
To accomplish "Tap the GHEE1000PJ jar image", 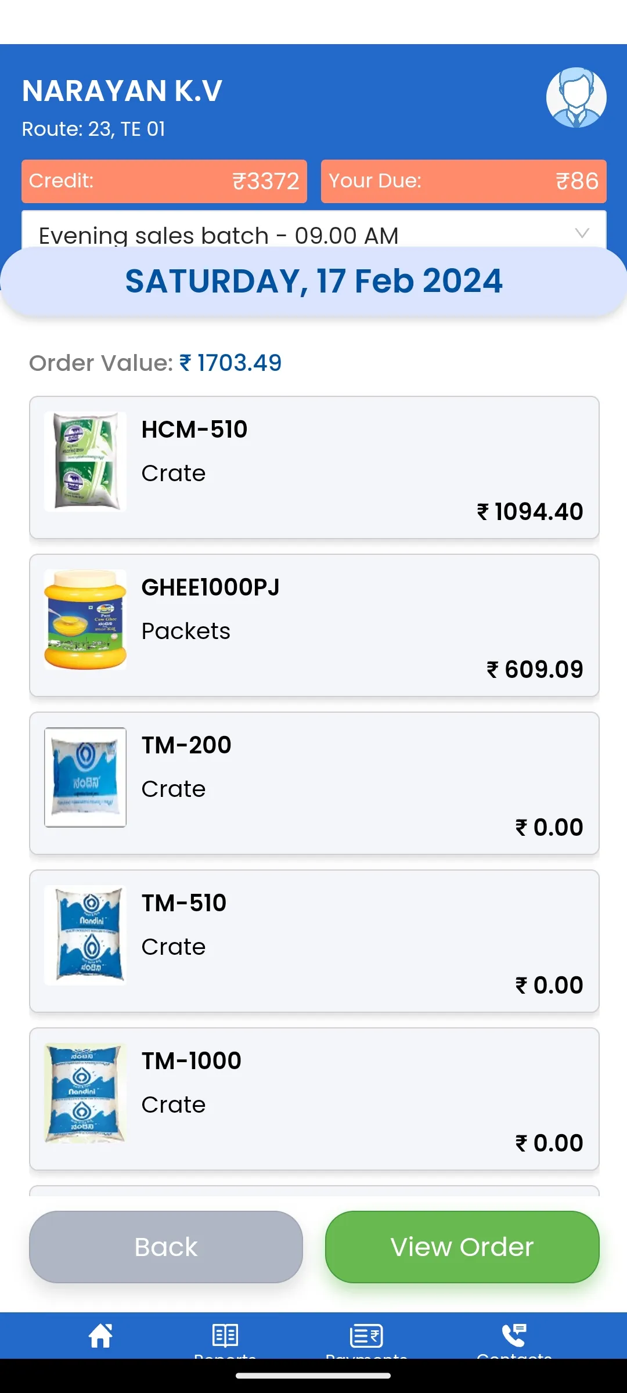I will 85,619.
